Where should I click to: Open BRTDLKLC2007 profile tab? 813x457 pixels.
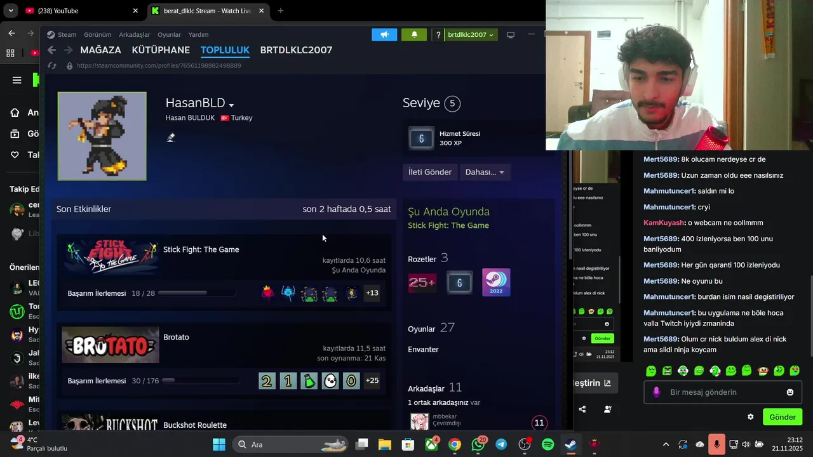point(296,50)
